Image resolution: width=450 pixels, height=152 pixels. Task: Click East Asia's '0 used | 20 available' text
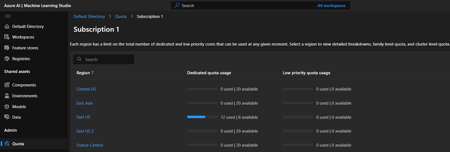[x=239, y=103]
